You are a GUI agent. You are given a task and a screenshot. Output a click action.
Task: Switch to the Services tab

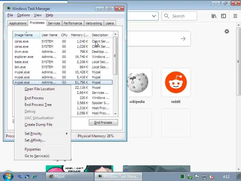click(x=54, y=23)
